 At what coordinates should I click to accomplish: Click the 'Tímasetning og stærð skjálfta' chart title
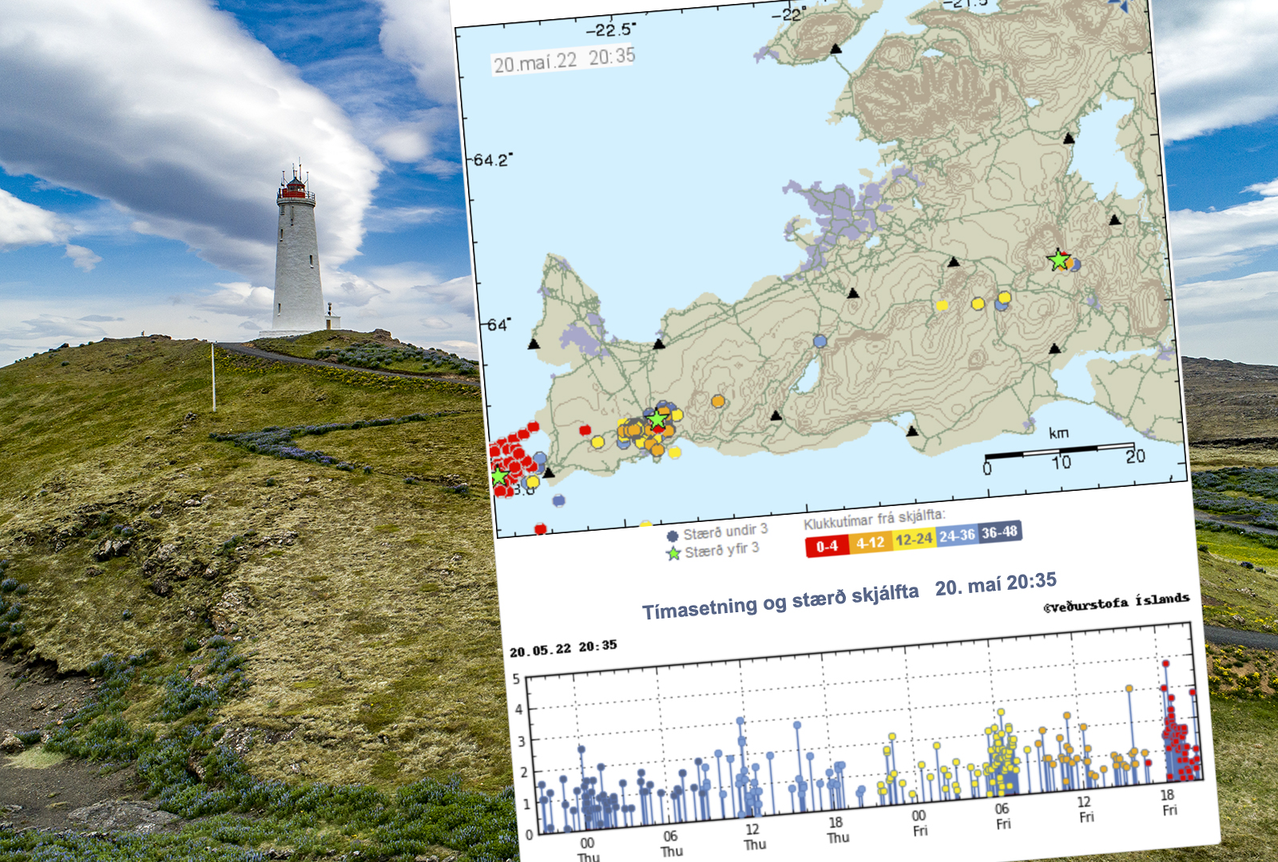[780, 601]
